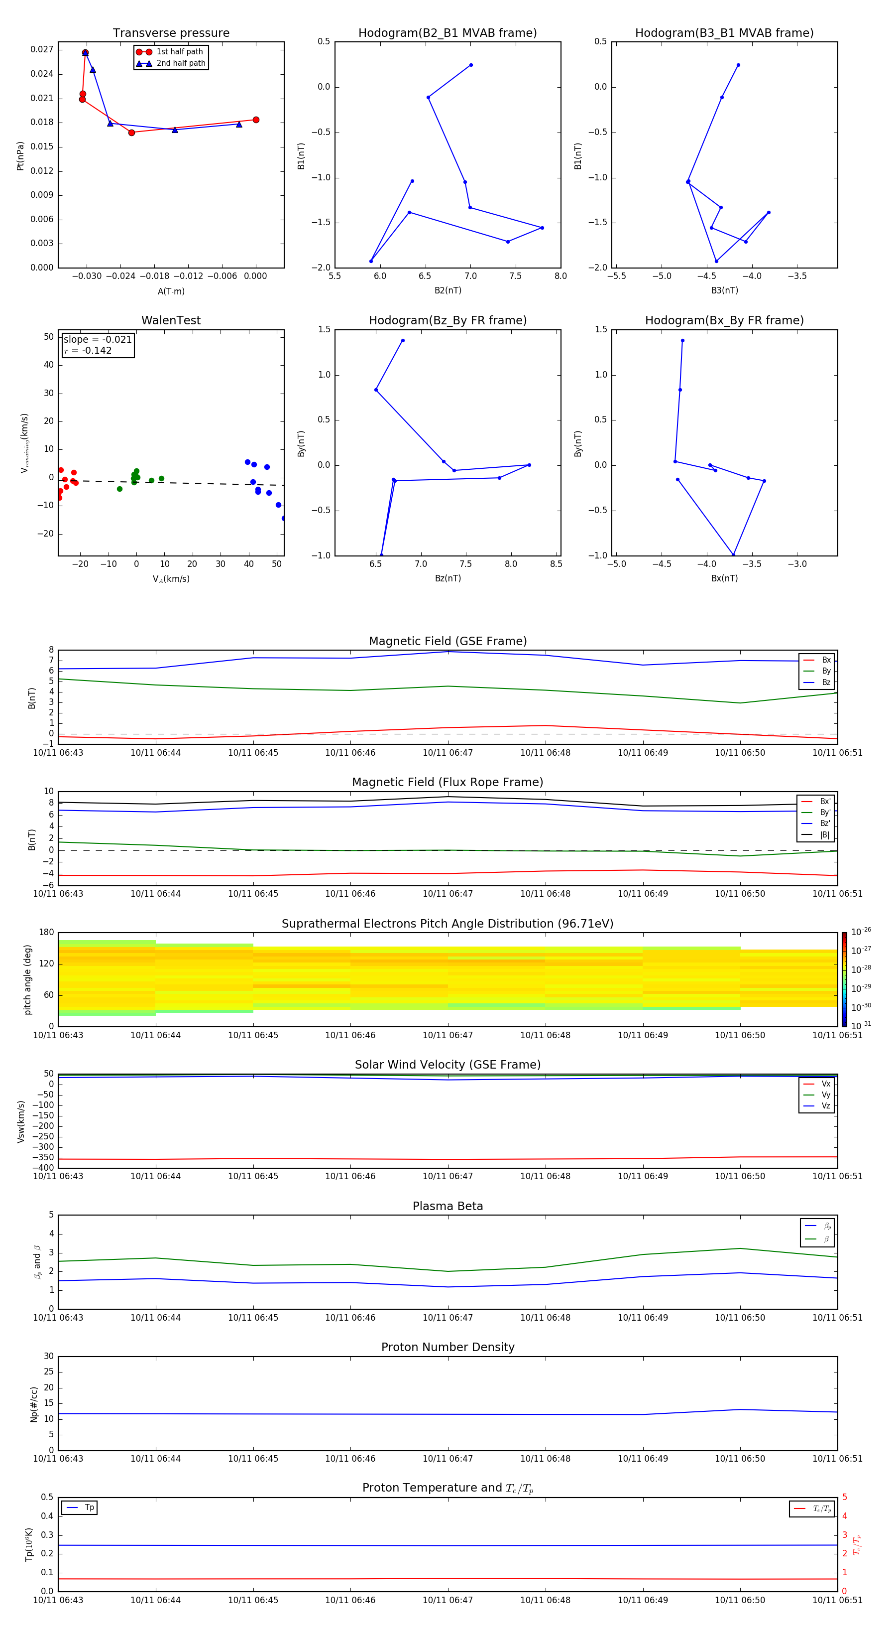
Task: Click the 'Magnetic Field (Flux Rope Frame)' title
Action: click(448, 783)
